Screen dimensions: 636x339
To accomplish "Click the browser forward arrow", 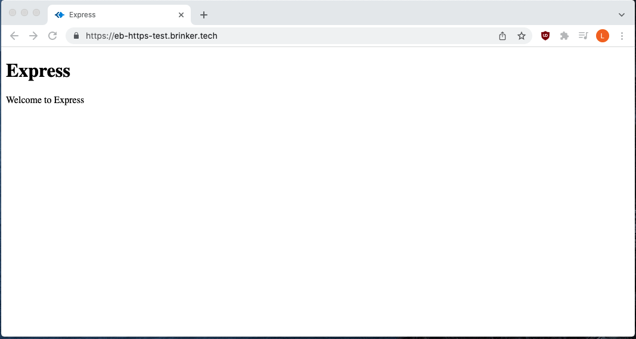I will pyautogui.click(x=33, y=36).
